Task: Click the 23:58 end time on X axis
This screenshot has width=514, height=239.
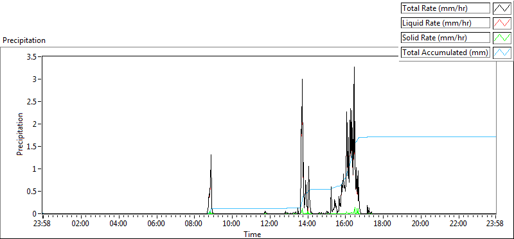Action: click(x=495, y=224)
